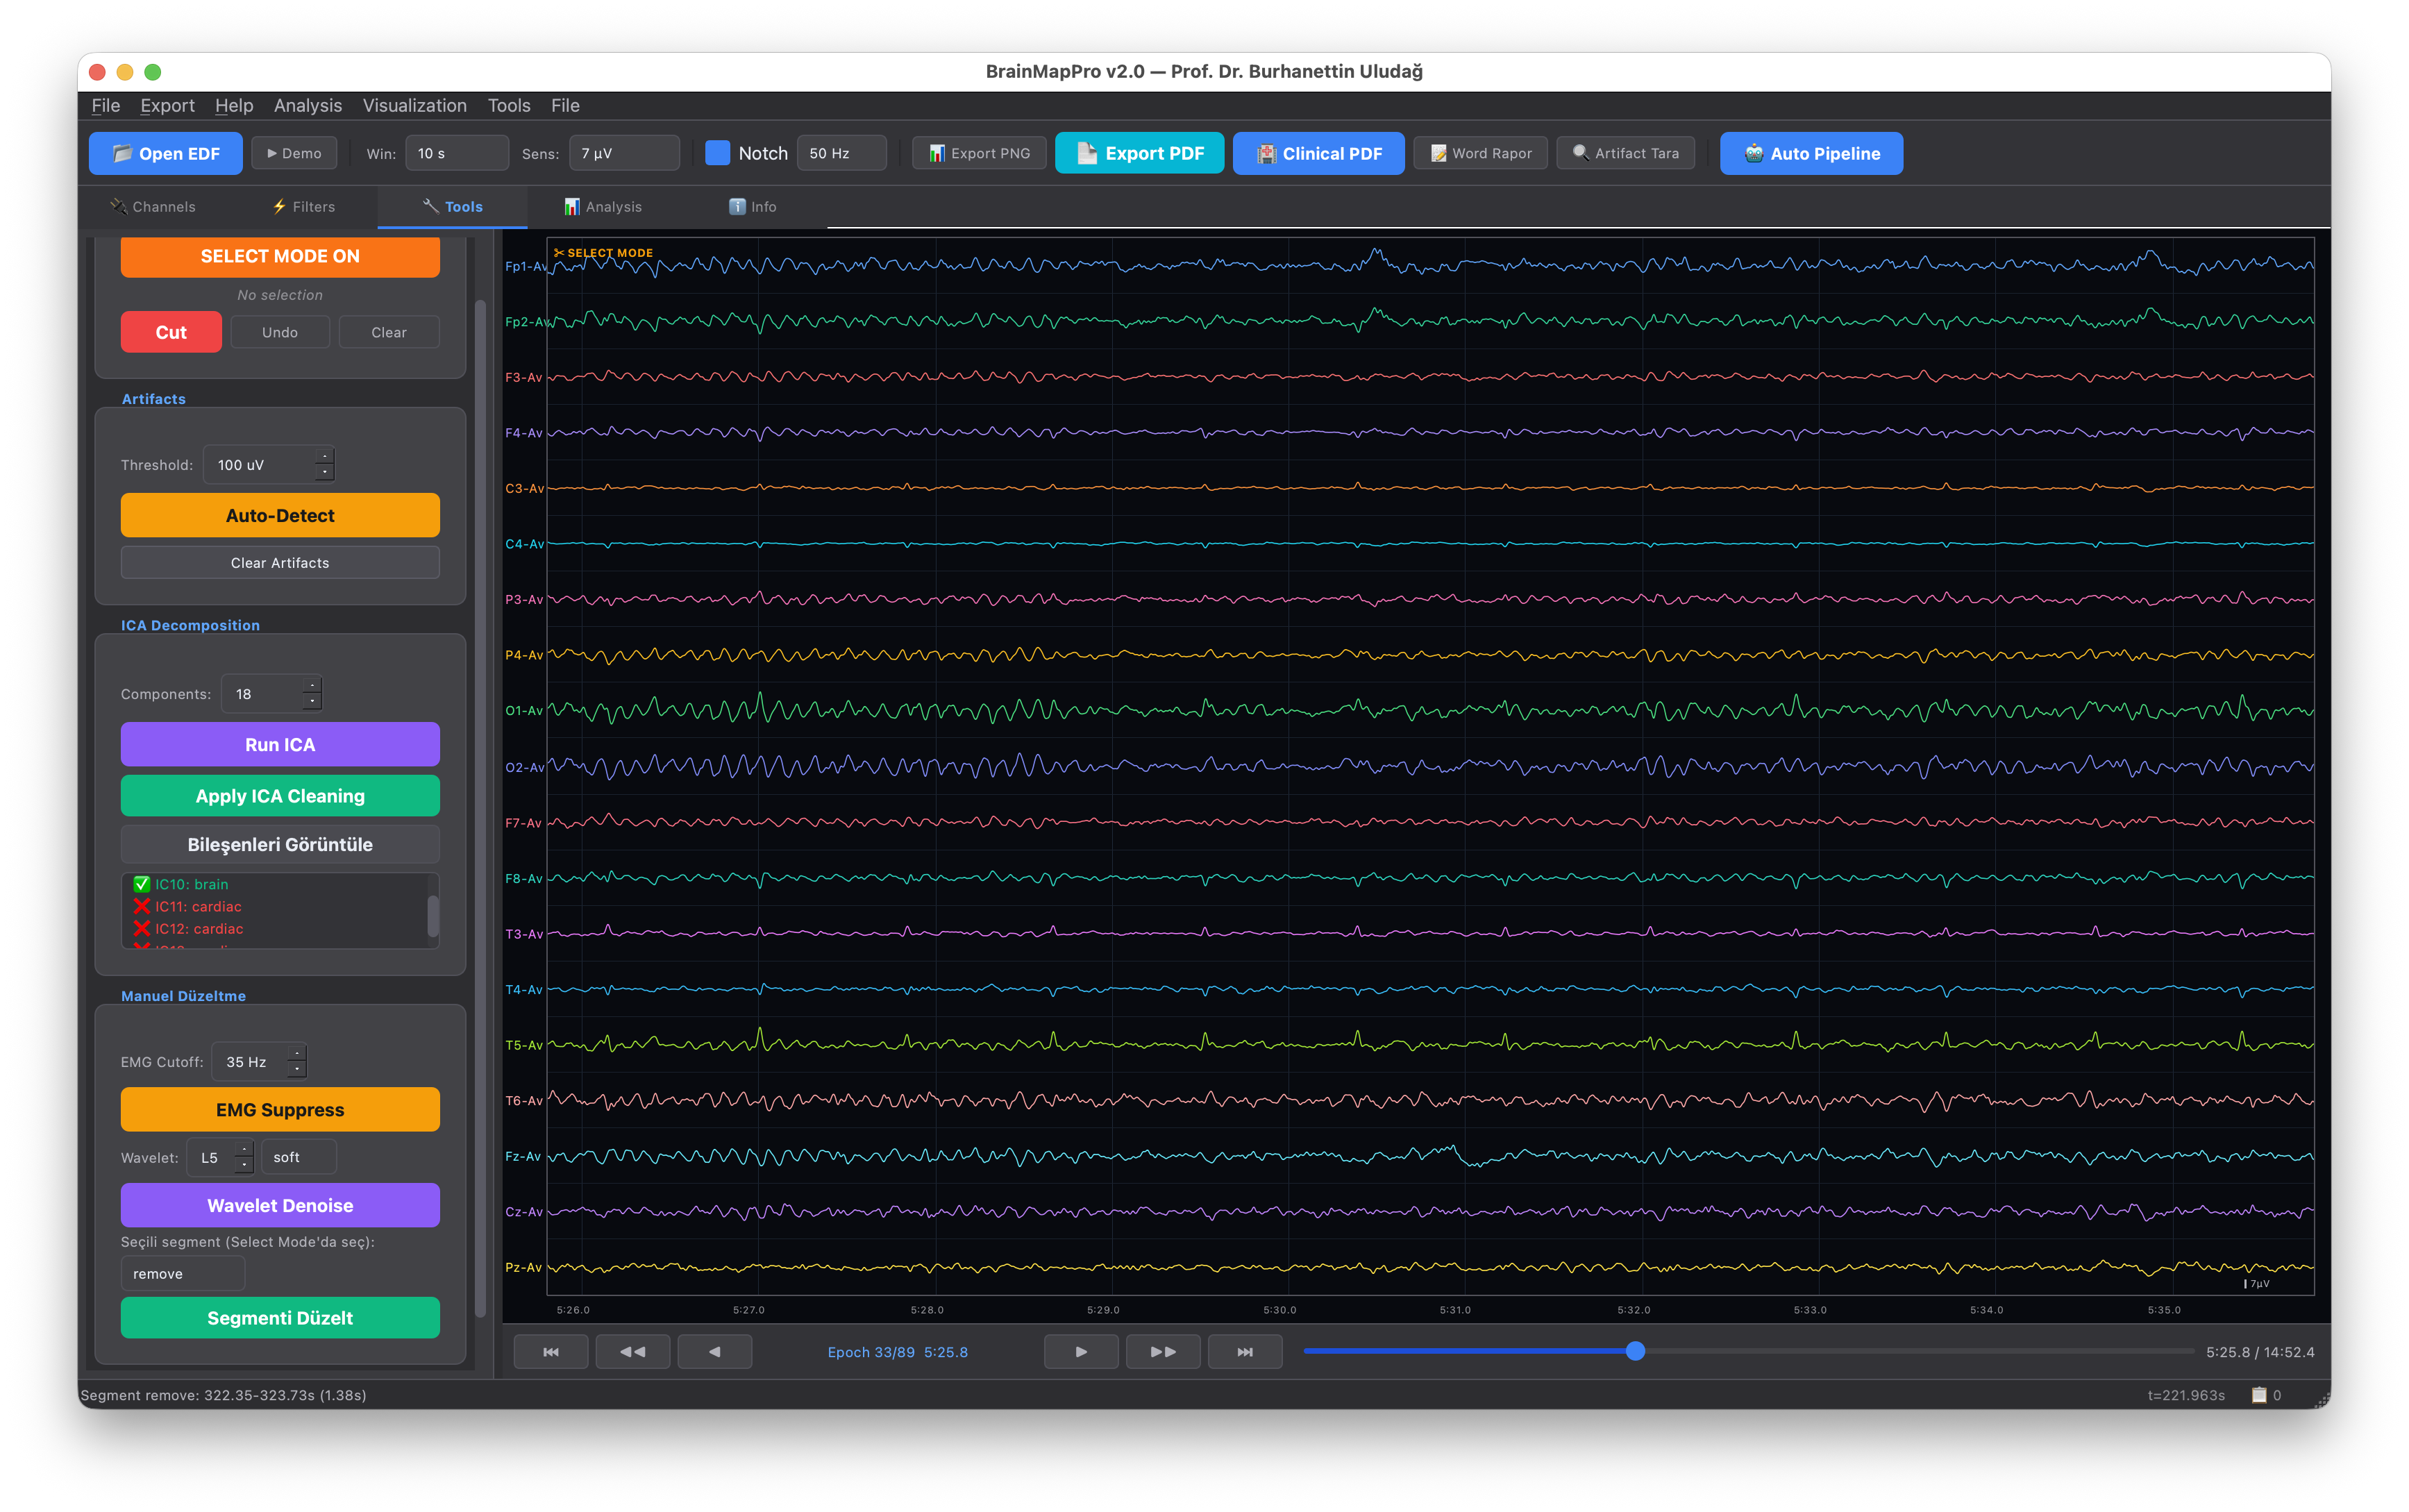Click the Pz-Av channel label
The image size is (2409, 1512).
coord(525,1267)
